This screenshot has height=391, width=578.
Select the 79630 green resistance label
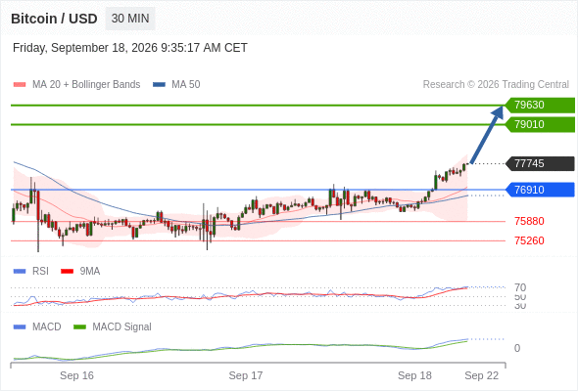540,106
